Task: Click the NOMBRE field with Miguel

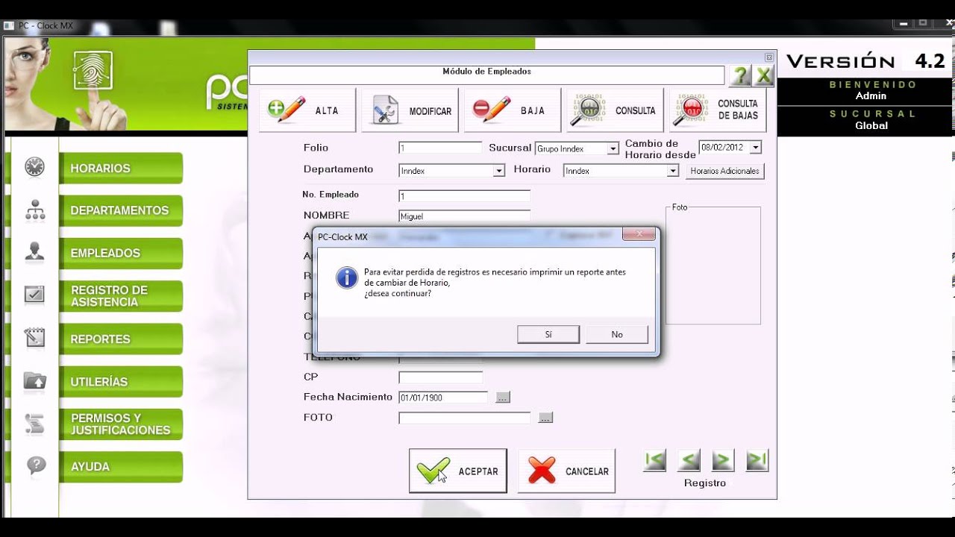Action: pyautogui.click(x=464, y=216)
